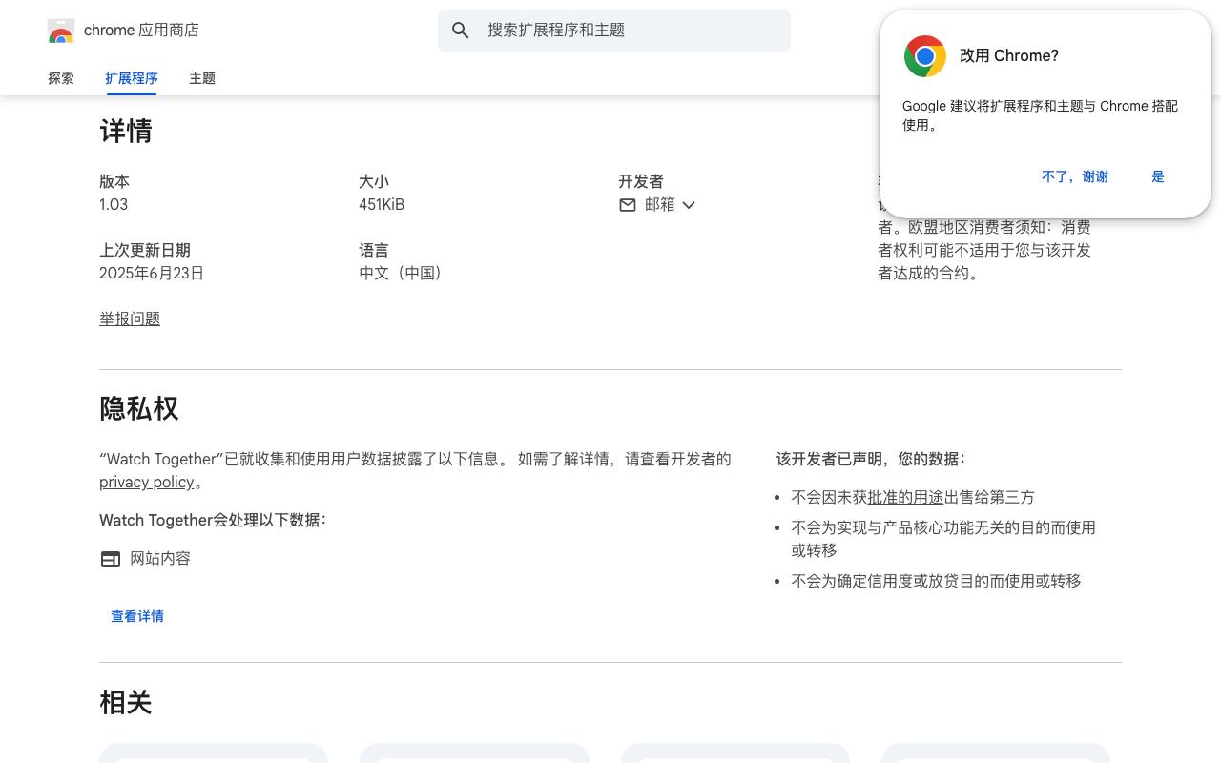Open the 查看详情 privacy details button
1221x763 pixels.
click(137, 616)
